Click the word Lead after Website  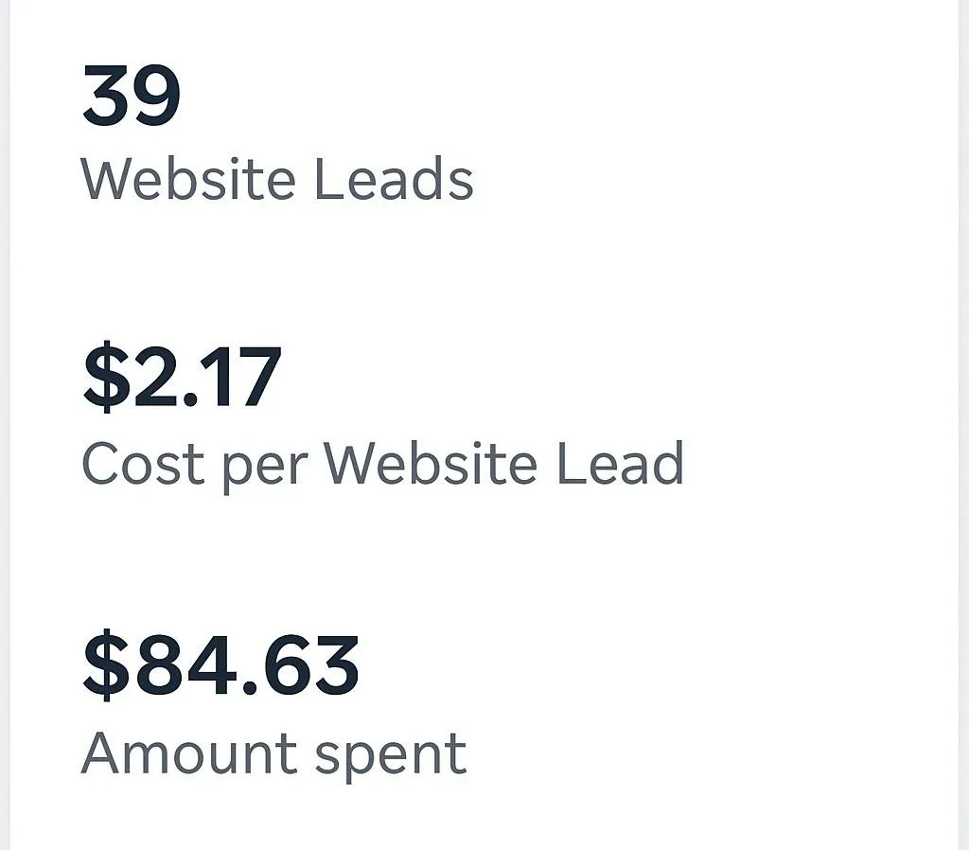621,464
